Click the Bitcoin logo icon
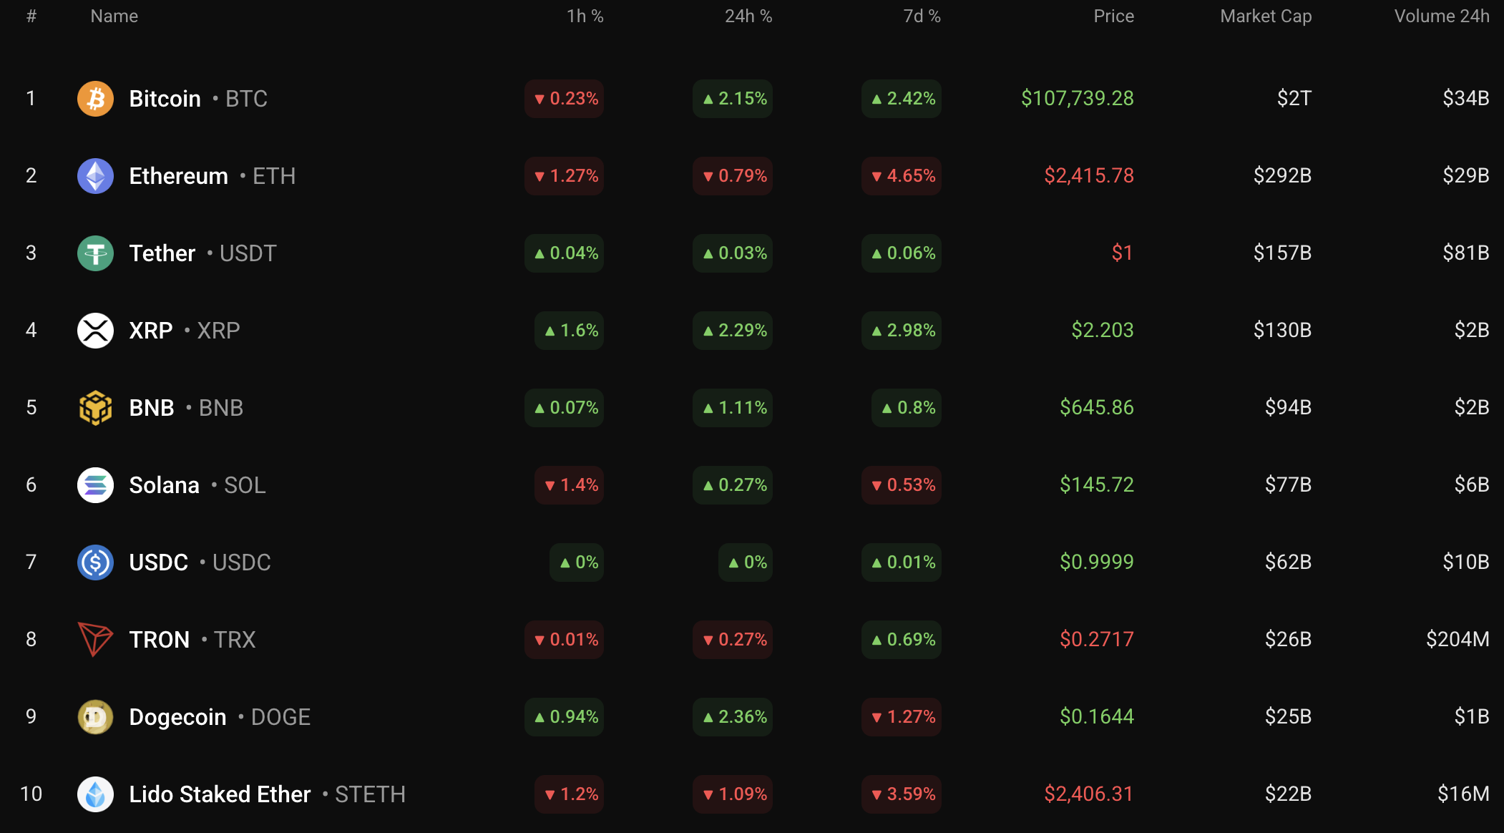Viewport: 1504px width, 833px height. click(x=95, y=99)
